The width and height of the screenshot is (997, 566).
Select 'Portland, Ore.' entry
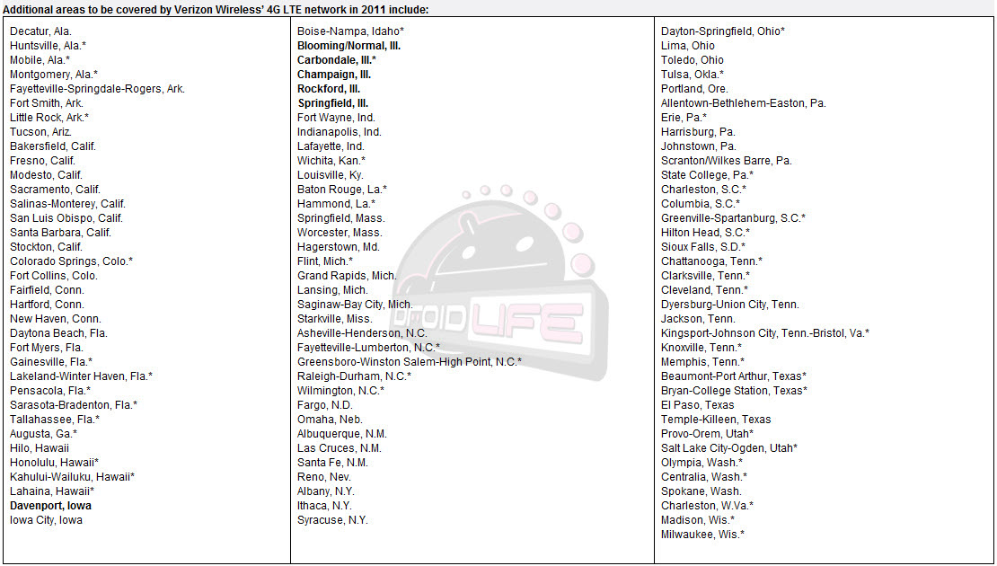pyautogui.click(x=695, y=89)
